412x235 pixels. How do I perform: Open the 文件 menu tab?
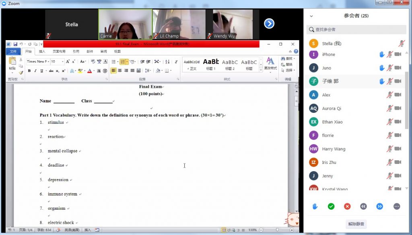[x=13, y=51]
